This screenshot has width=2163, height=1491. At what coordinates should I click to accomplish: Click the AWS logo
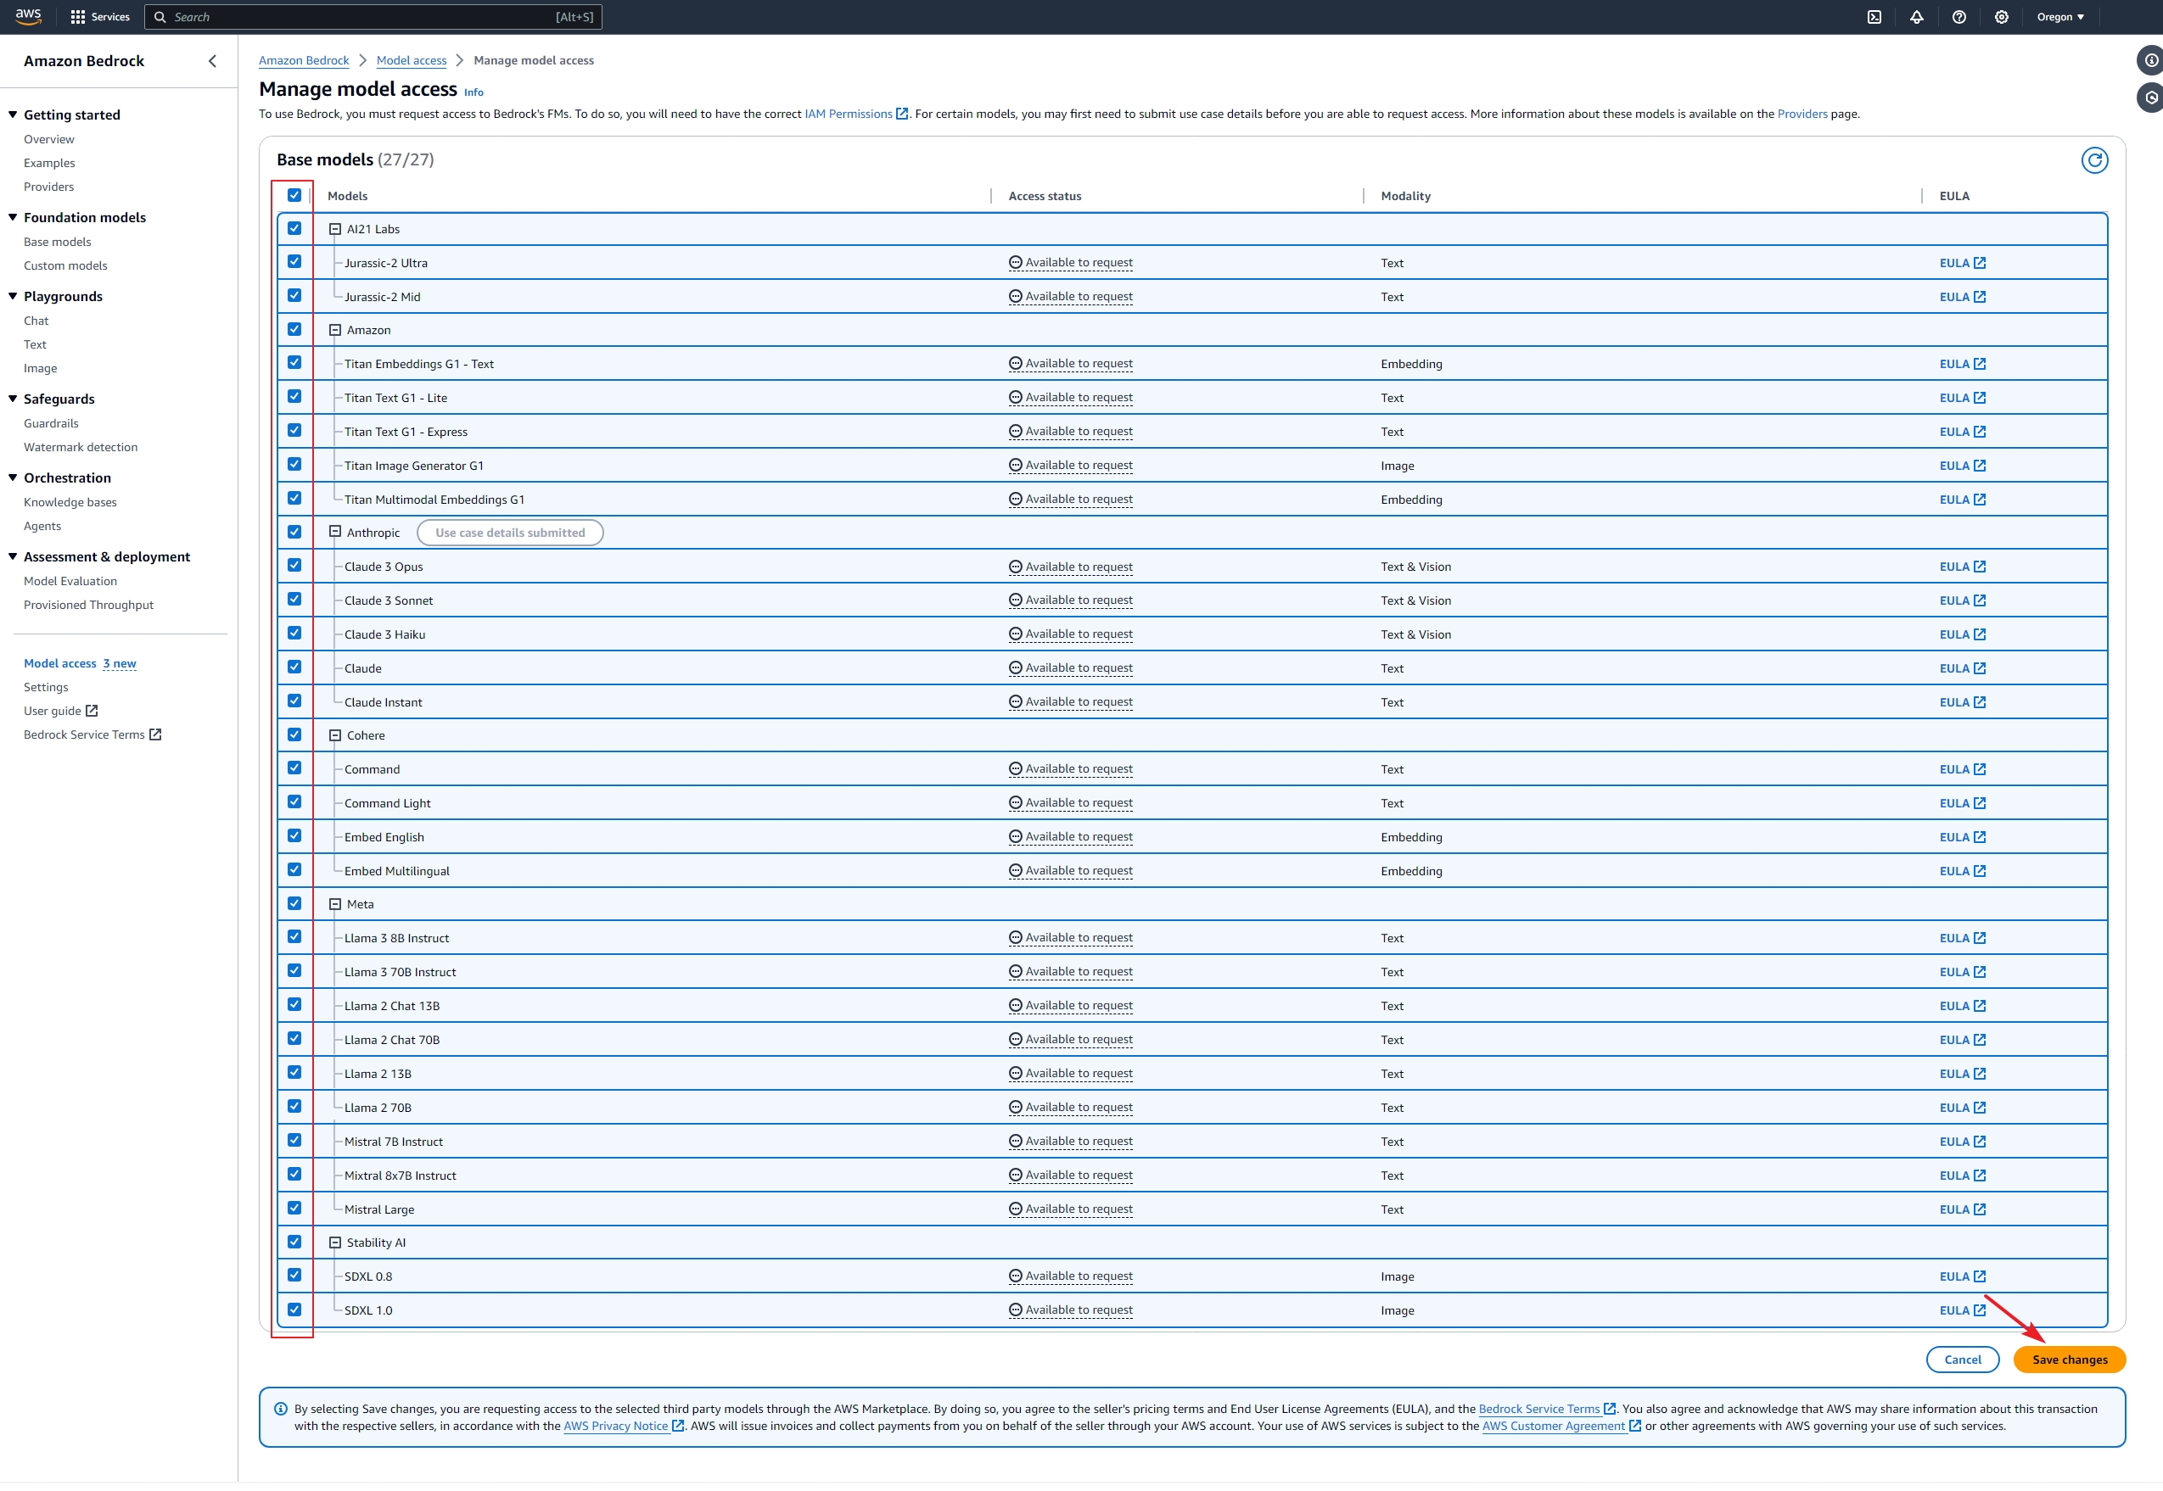(28, 16)
